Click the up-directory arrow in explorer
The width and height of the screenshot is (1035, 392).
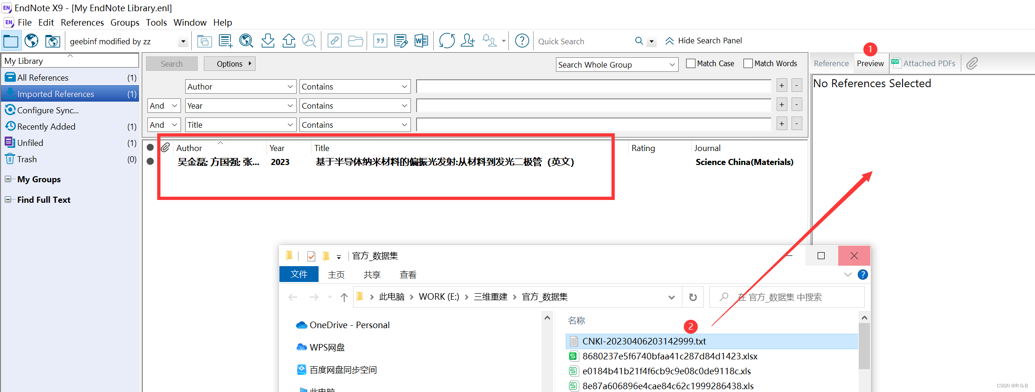point(344,297)
